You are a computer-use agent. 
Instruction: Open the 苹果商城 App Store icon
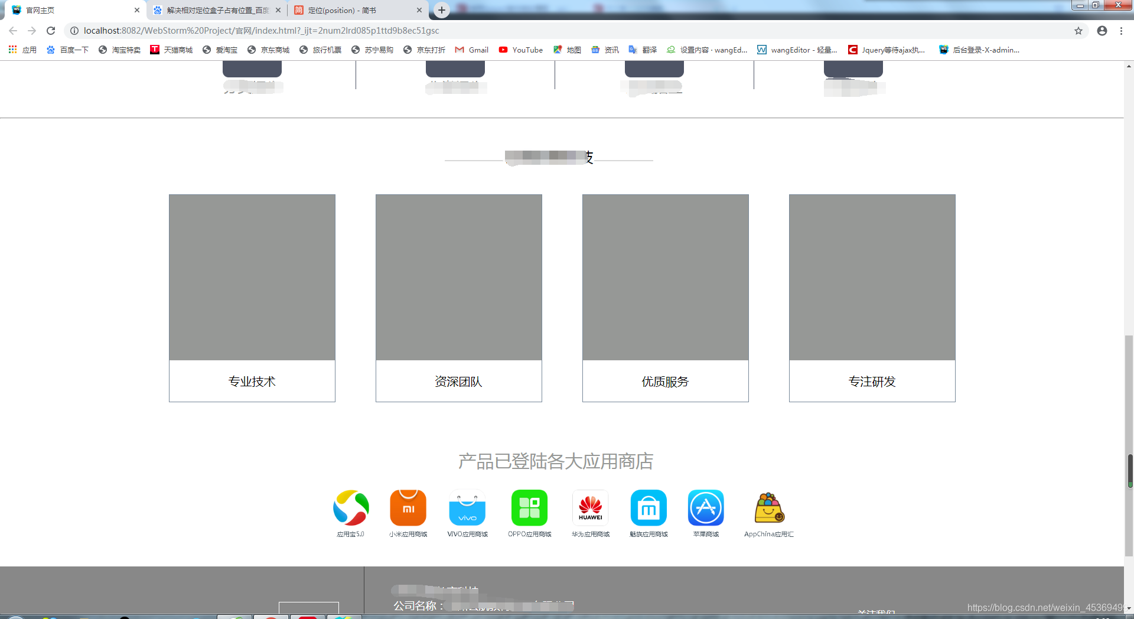tap(706, 507)
